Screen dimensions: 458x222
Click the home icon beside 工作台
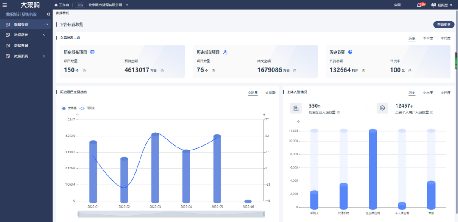pyautogui.click(x=56, y=5)
